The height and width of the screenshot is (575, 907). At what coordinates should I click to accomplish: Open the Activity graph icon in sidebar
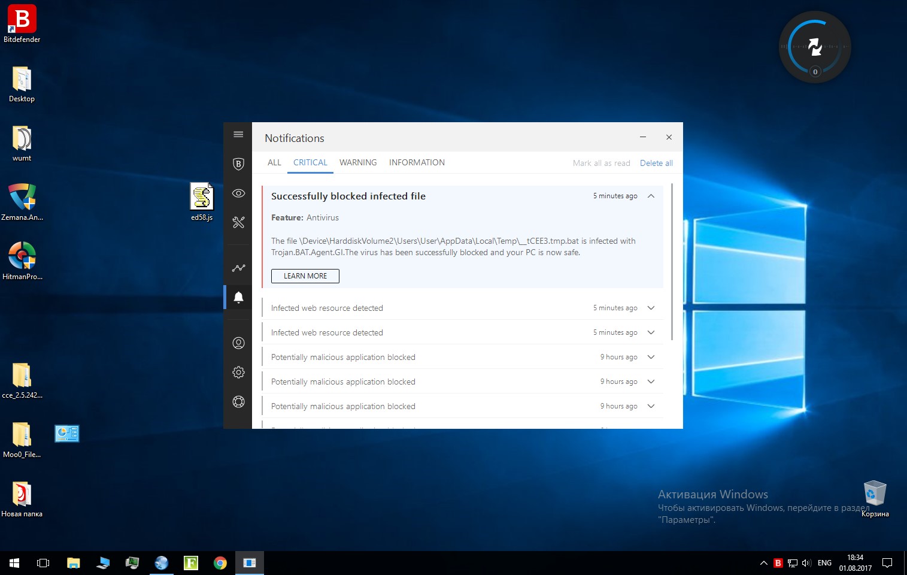238,268
